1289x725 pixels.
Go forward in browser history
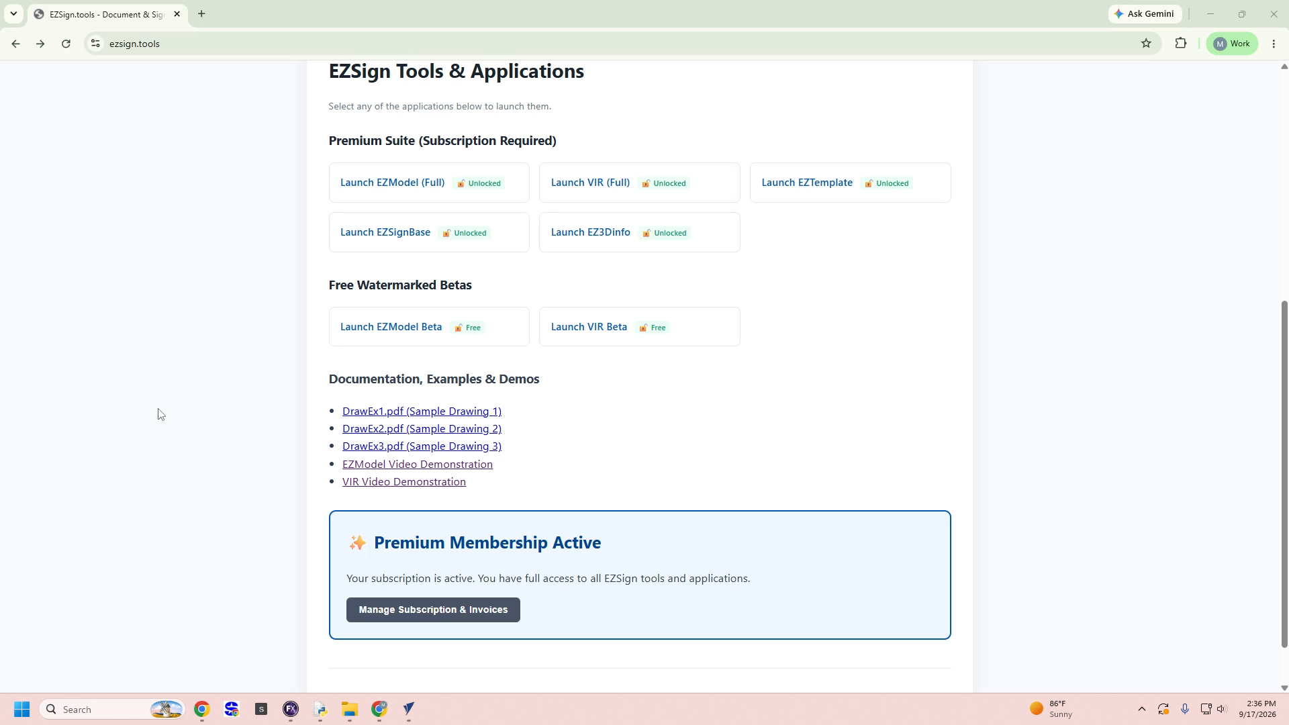40,44
